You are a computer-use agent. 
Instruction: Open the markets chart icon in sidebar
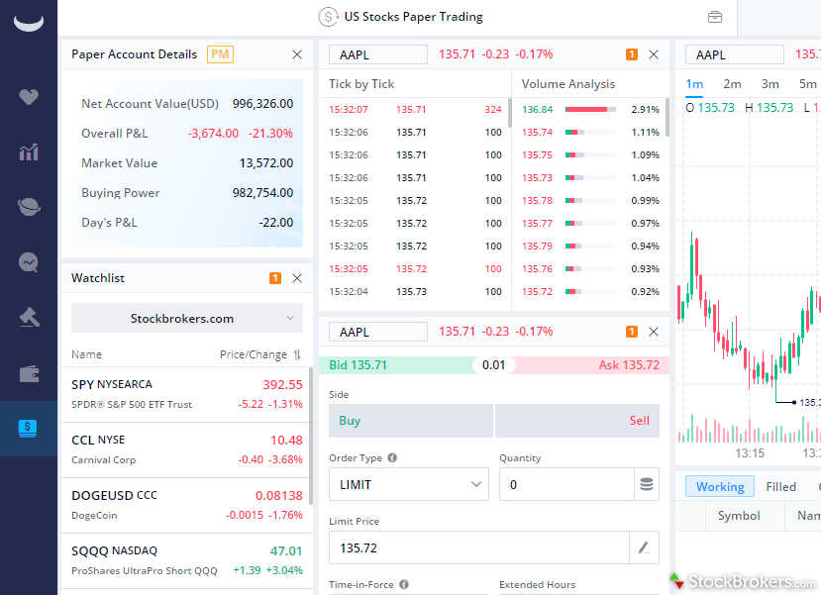click(29, 152)
